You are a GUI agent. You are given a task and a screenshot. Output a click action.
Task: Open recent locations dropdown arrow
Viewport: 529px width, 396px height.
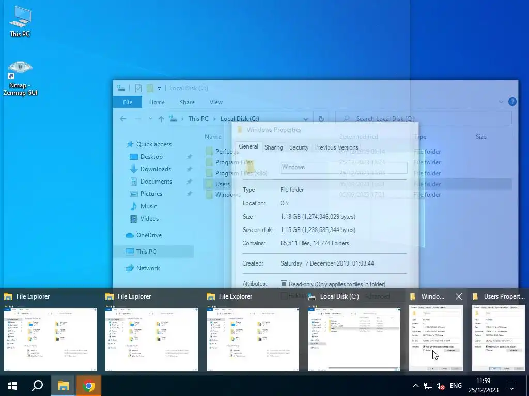point(150,119)
